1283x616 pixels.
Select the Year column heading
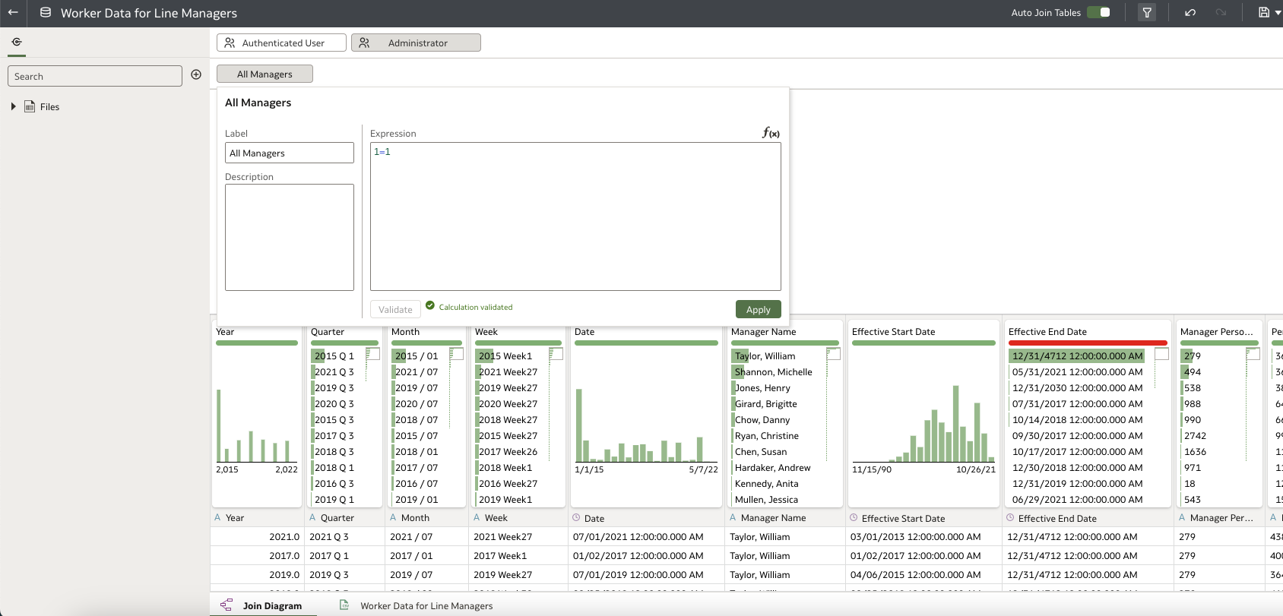(x=225, y=332)
